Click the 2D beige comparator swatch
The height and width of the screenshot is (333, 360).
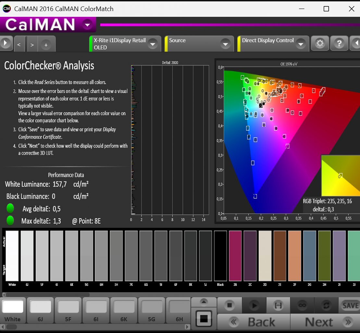tap(265, 256)
